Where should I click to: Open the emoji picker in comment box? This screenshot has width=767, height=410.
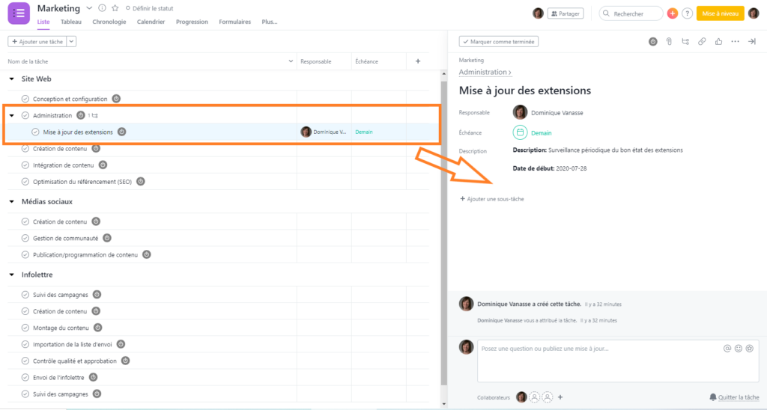pyautogui.click(x=738, y=349)
